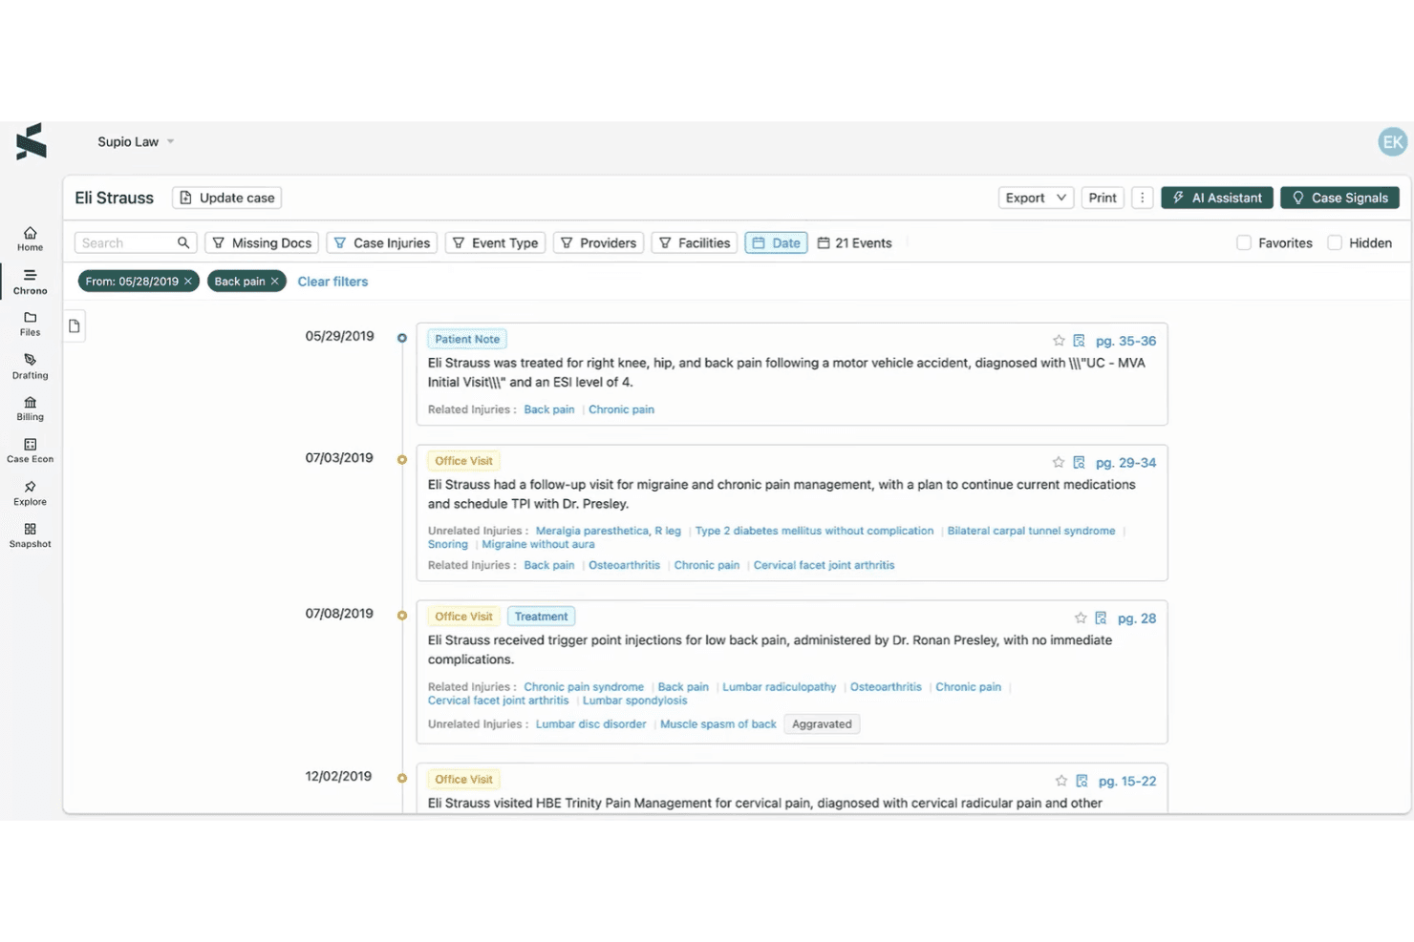Open the Case Injuries filter

pyautogui.click(x=382, y=242)
